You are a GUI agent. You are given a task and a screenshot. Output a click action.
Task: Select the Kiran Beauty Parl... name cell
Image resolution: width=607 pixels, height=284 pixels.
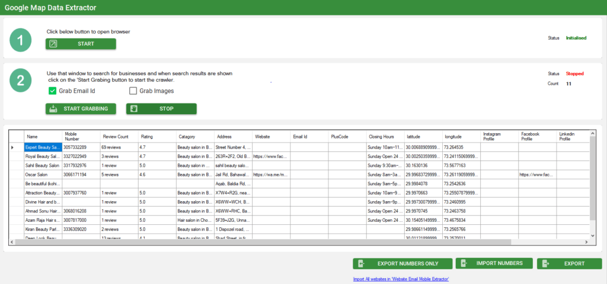click(43, 229)
